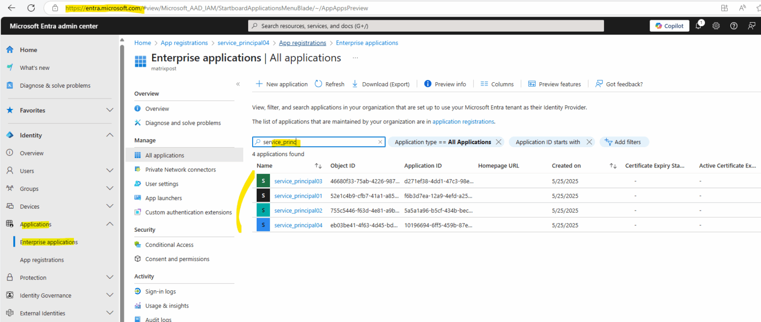Collapse the Applications section in sidebar

109,224
